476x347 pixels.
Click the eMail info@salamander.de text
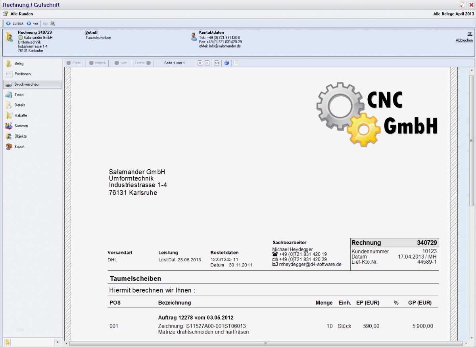coord(220,46)
